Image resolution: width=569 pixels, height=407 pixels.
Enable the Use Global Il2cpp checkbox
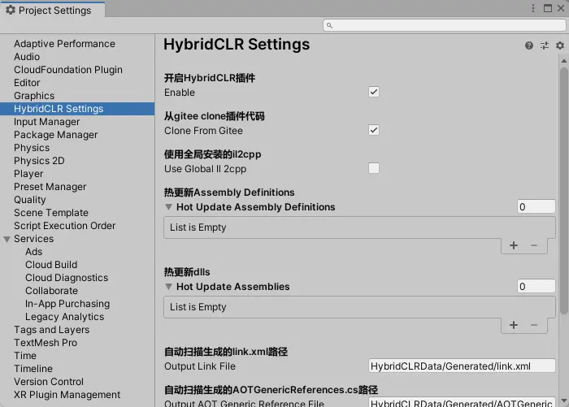pyautogui.click(x=374, y=168)
